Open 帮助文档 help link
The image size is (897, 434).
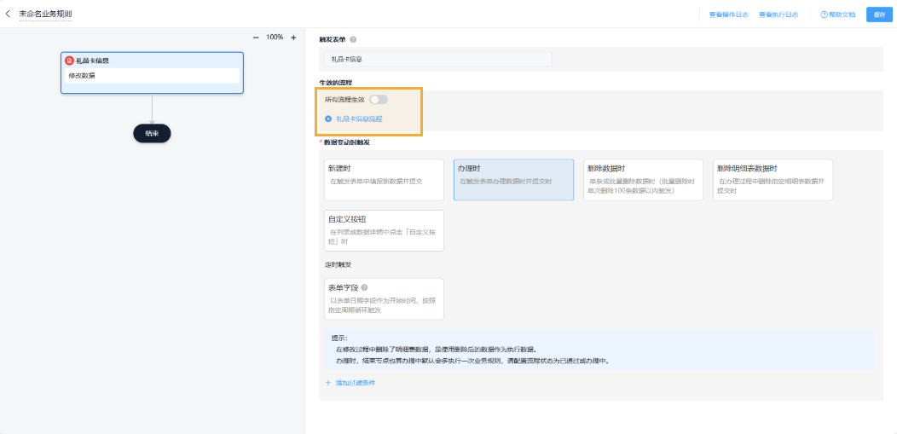[838, 14]
